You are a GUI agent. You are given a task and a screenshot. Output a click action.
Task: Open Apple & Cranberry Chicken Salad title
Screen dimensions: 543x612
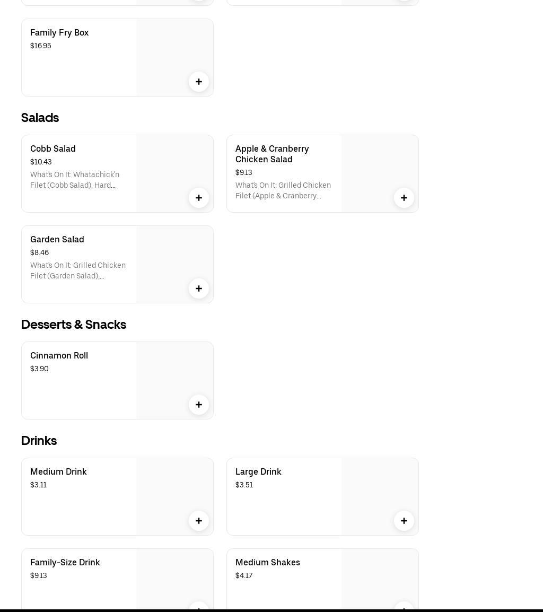[x=272, y=154]
